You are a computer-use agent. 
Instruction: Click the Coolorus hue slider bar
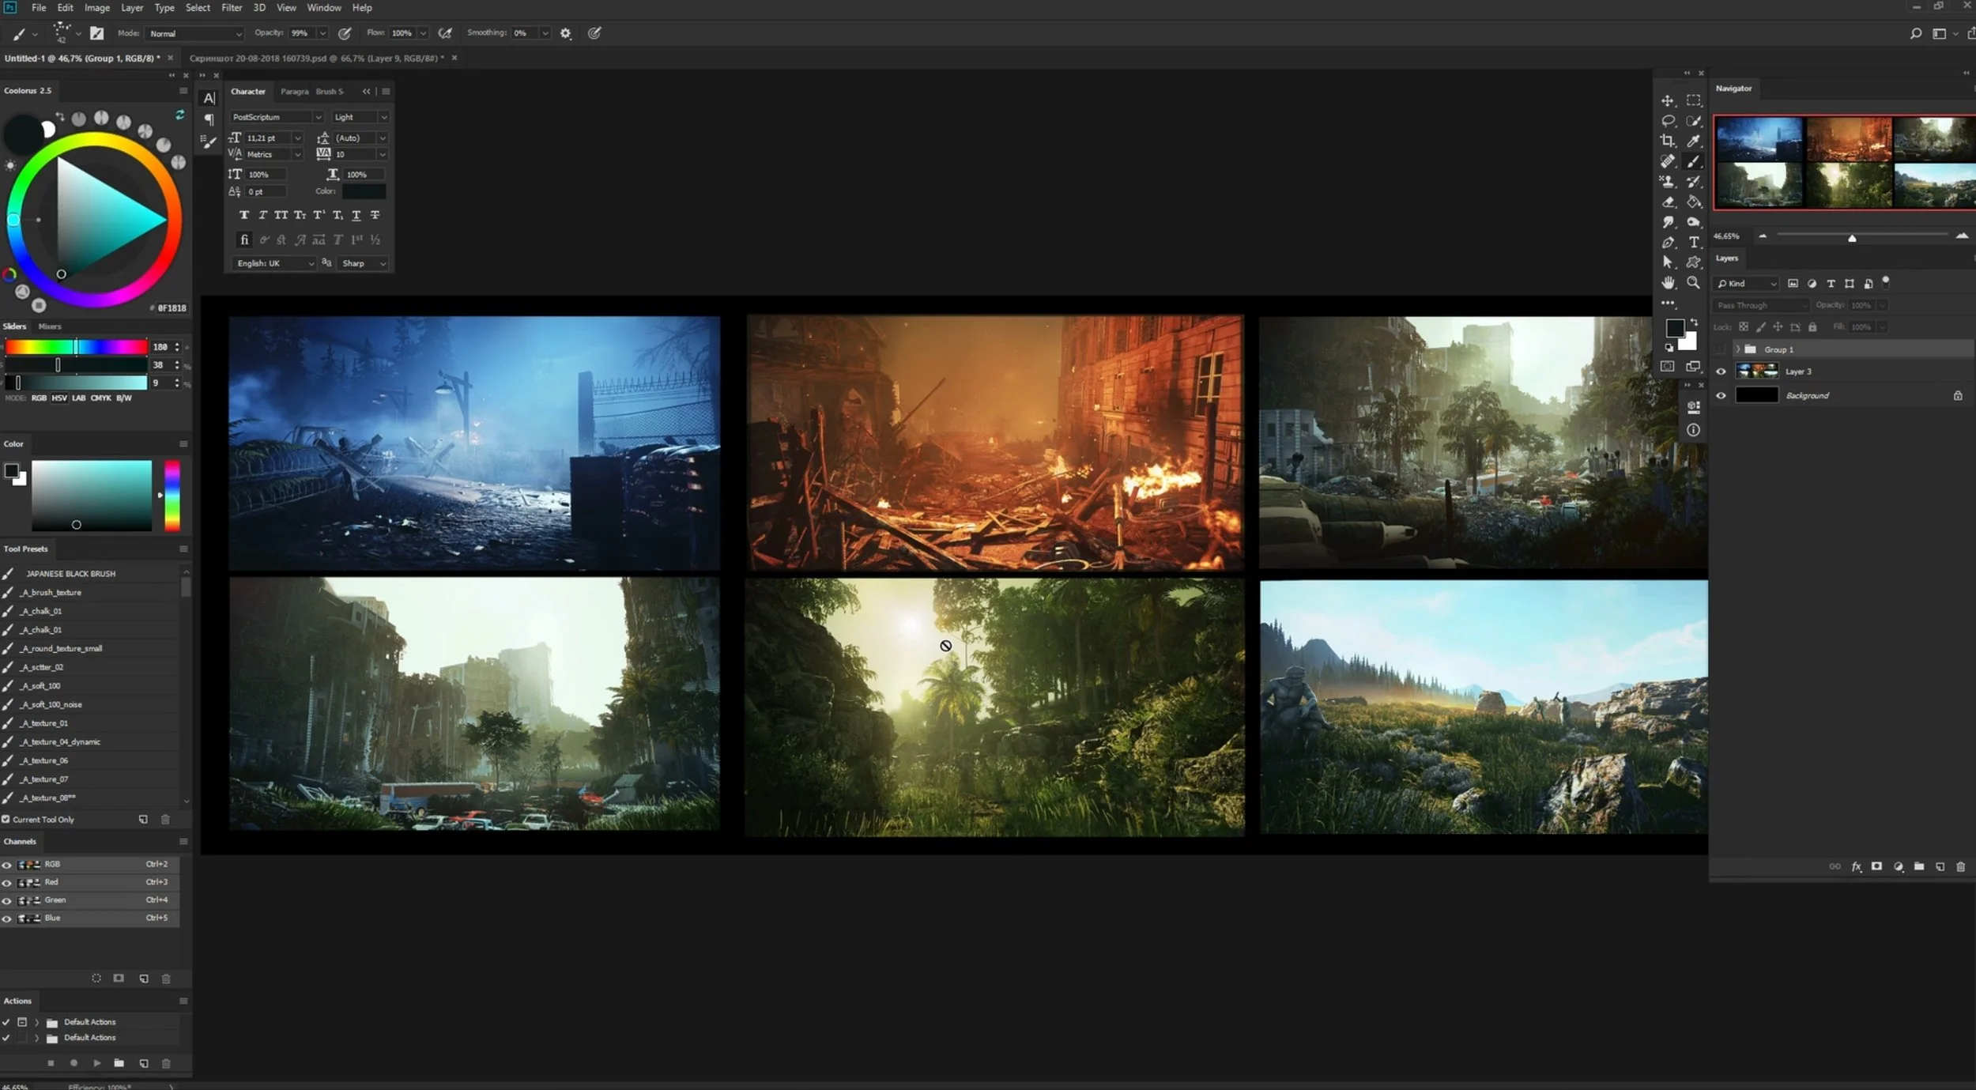pyautogui.click(x=76, y=347)
